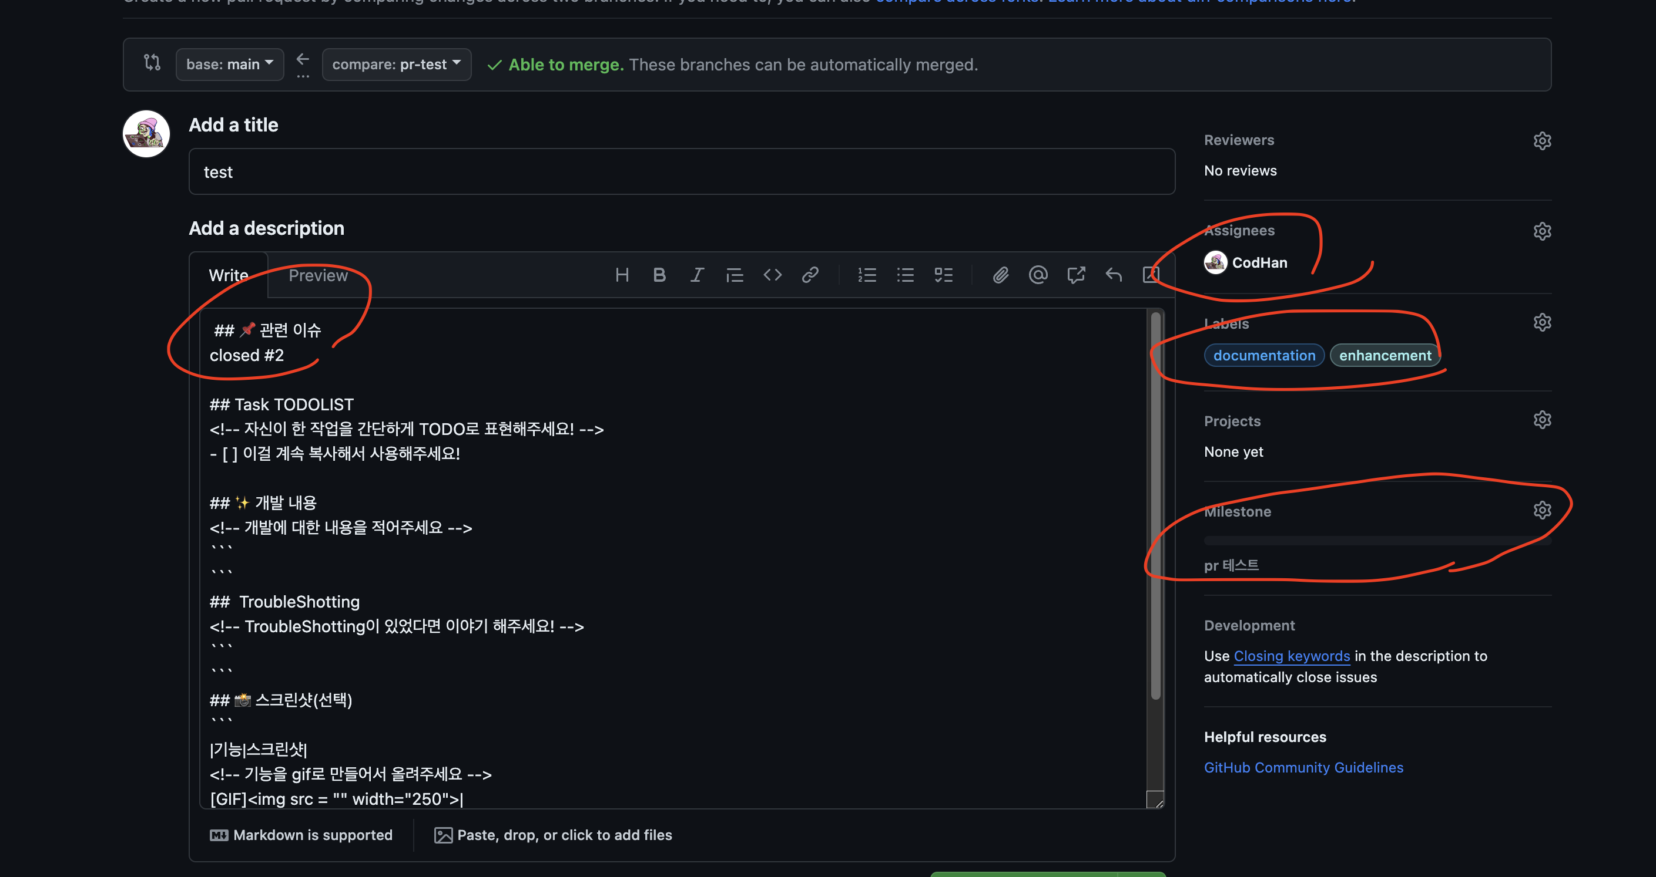Switch to the Preview tab
Viewport: 1656px width, 877px height.
(x=317, y=275)
